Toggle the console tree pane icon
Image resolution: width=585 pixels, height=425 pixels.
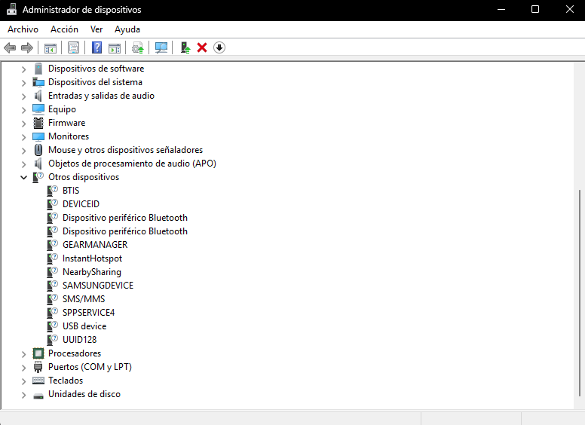pos(51,48)
